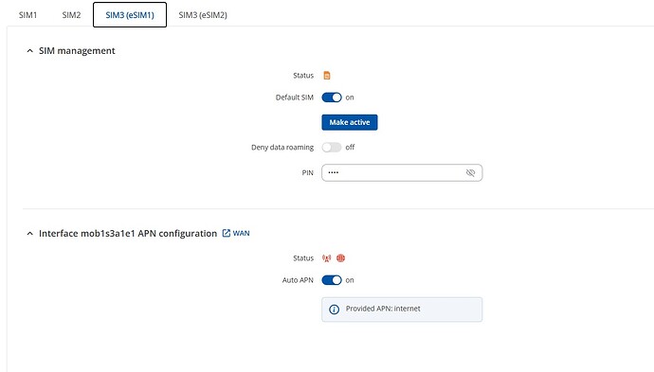Open the WAN link
This screenshot has height=372, width=654.
tap(241, 233)
